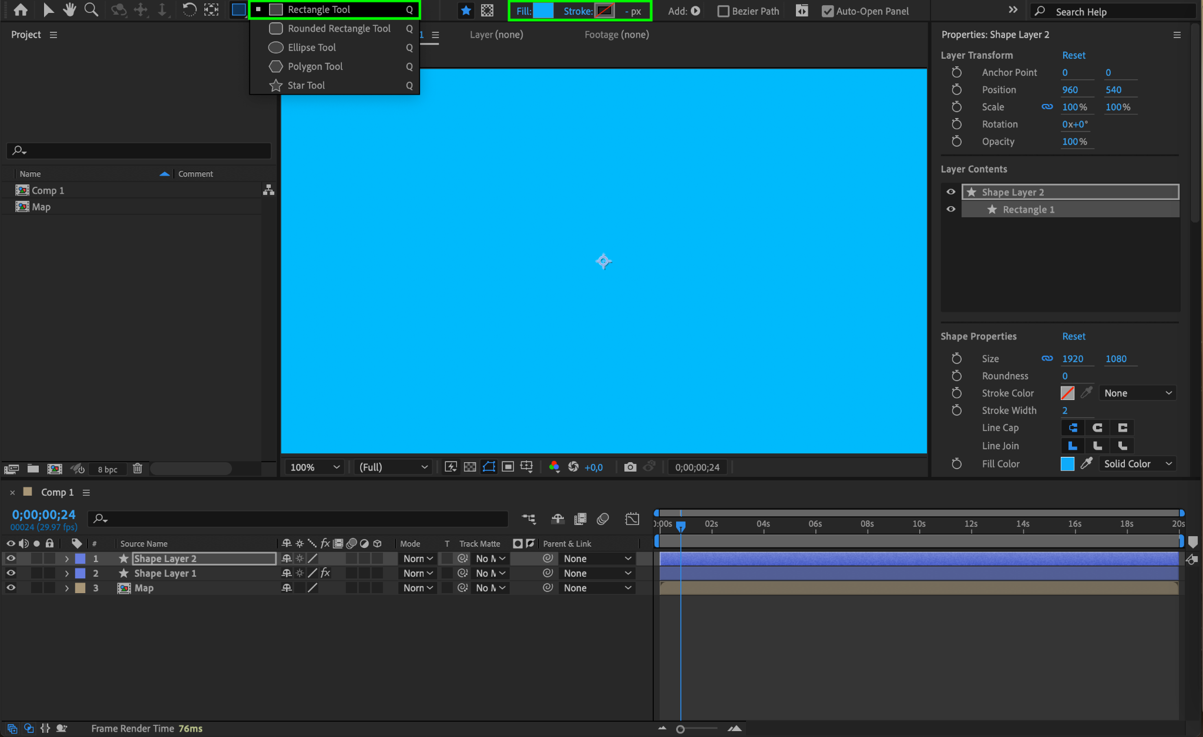
Task: Click the Home icon
Action: (x=21, y=10)
